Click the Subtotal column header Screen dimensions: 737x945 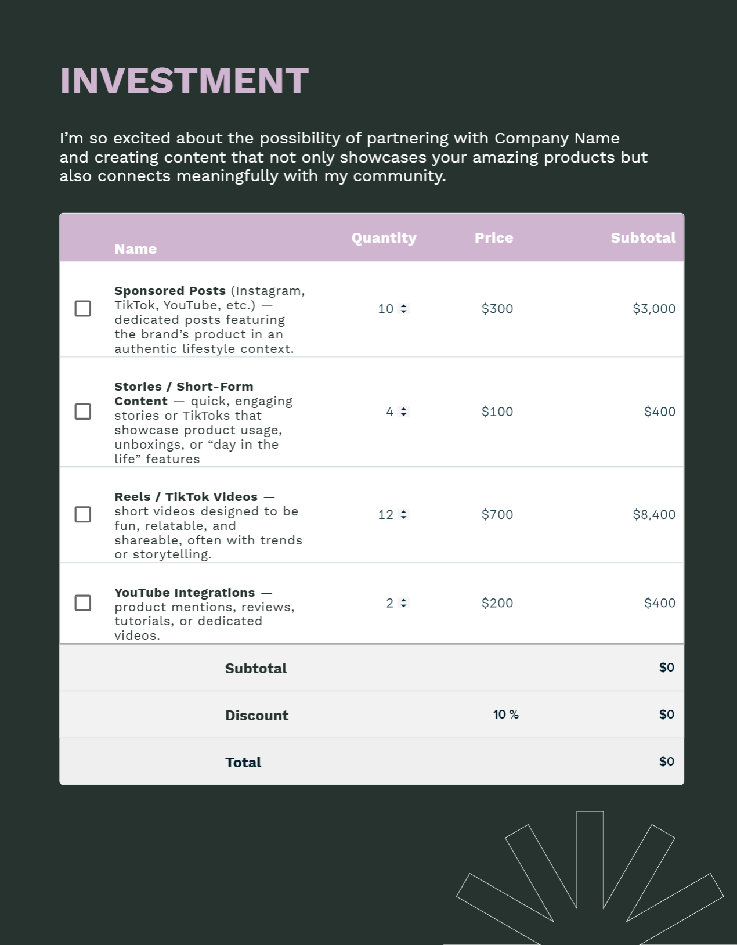click(x=643, y=238)
